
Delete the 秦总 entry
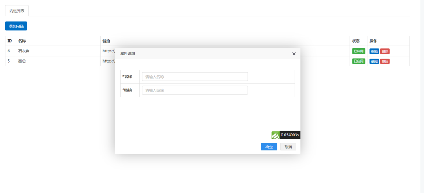pyautogui.click(x=385, y=61)
